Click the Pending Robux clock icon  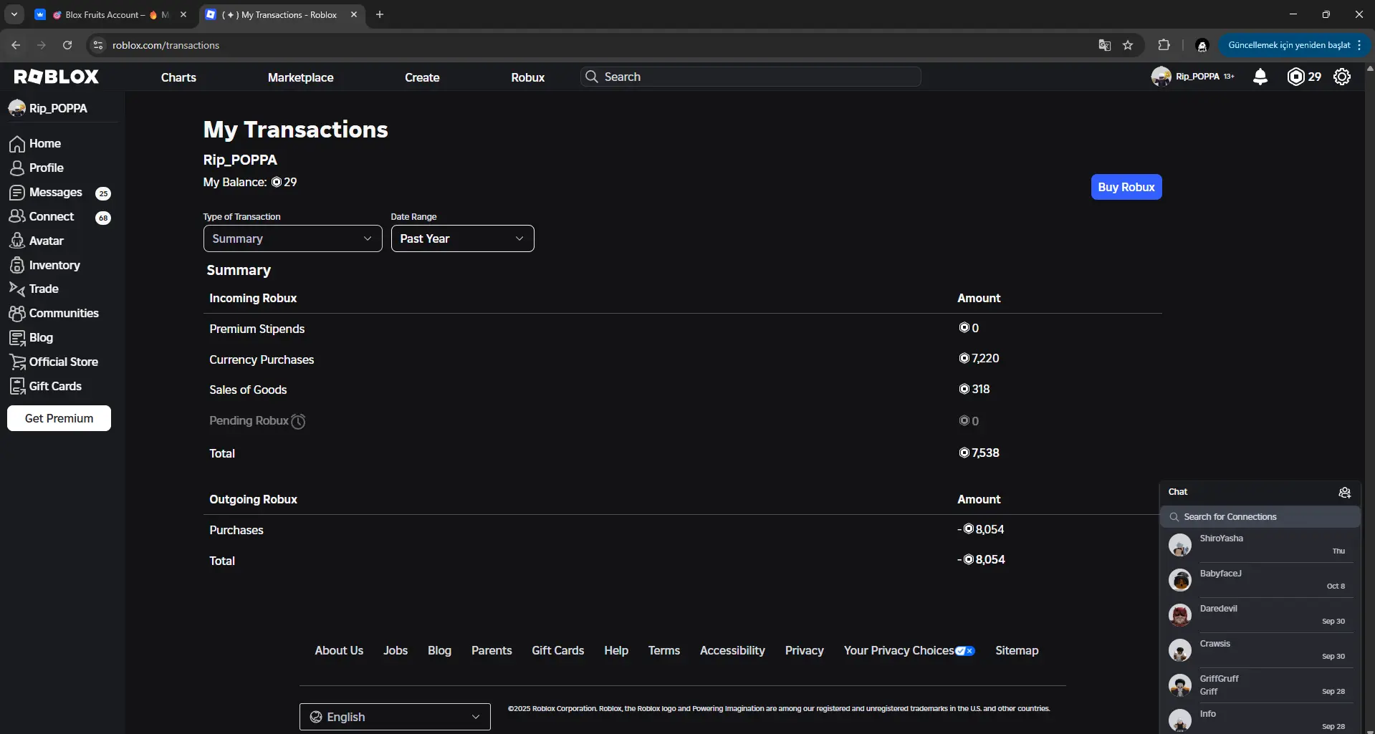coord(298,421)
